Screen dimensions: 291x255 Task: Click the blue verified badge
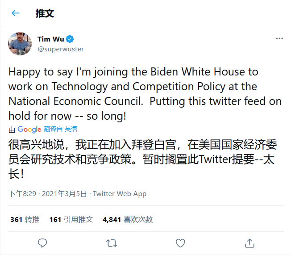click(x=70, y=39)
